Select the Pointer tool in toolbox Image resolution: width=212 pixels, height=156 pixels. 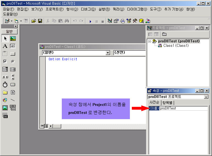click(5, 39)
